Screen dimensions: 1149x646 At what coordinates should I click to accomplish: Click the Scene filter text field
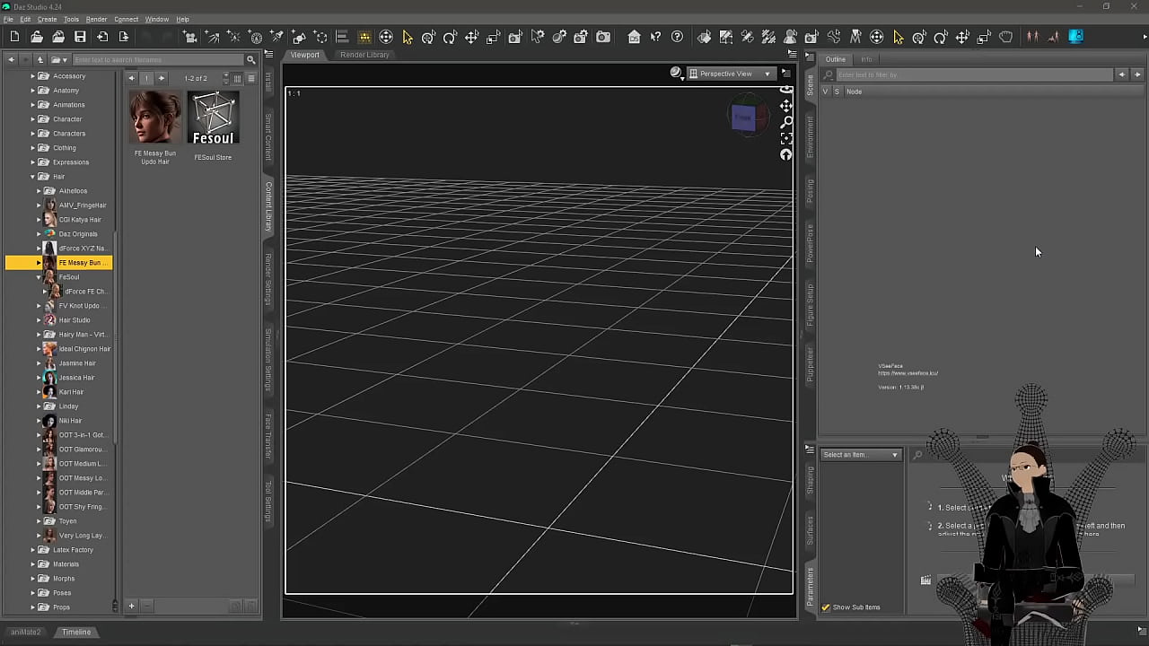pos(974,74)
